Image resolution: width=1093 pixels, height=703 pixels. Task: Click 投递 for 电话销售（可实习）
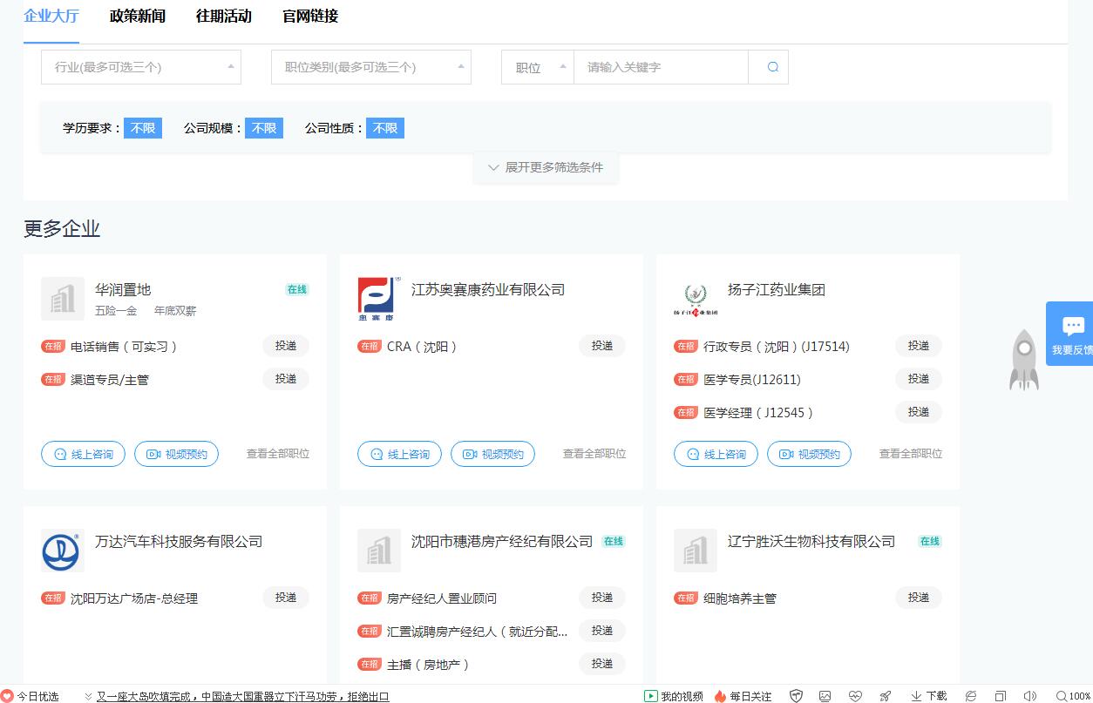(x=286, y=346)
